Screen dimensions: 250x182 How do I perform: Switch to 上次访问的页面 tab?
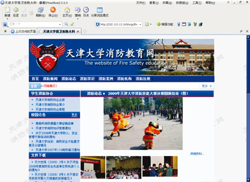(x=23, y=31)
